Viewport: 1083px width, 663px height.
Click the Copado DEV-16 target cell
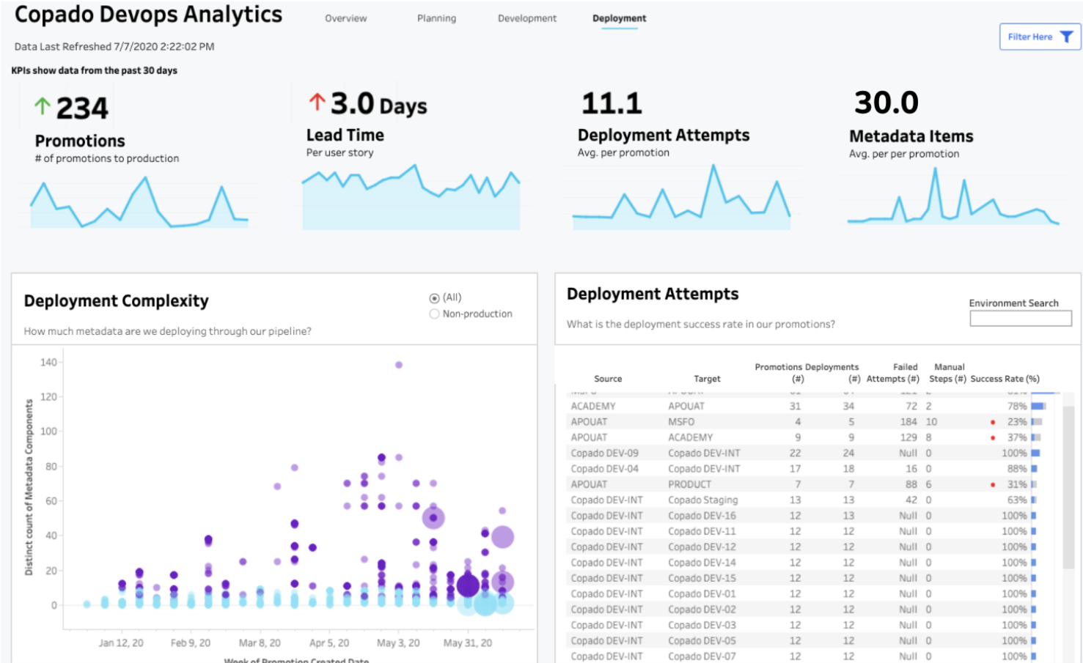click(x=702, y=516)
